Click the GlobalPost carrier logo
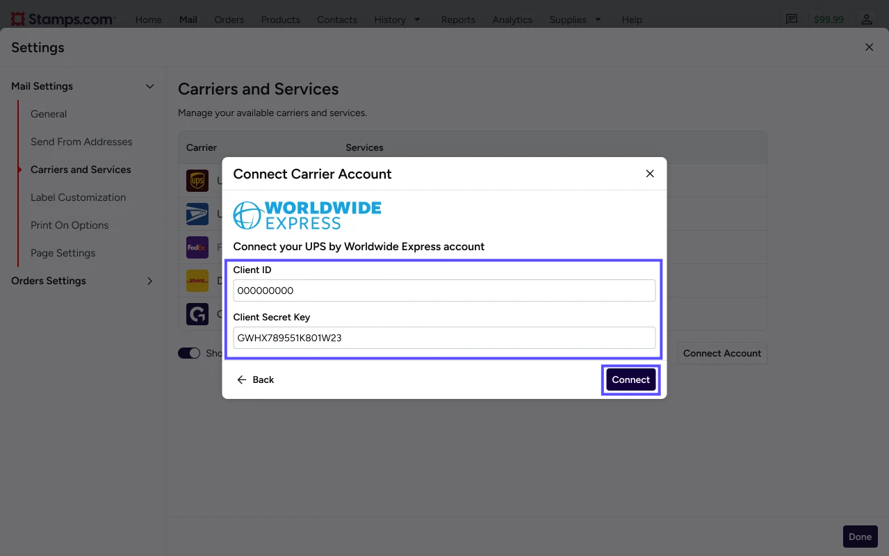The image size is (889, 556). coord(197,314)
